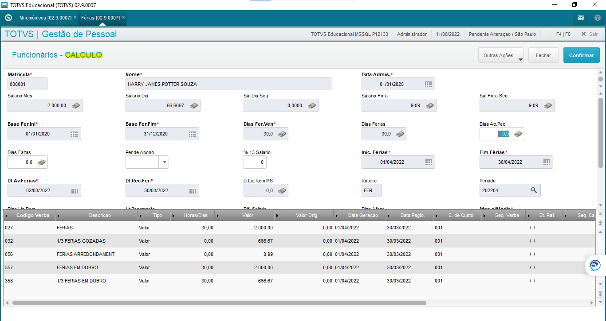Click the grid horizontal scrollbar thumb
This screenshot has height=321, width=606.
point(219,303)
